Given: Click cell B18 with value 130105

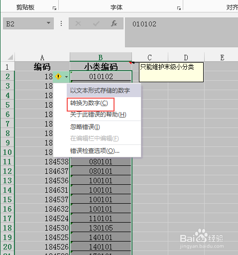Looking at the screenshot, I should [101, 228].
